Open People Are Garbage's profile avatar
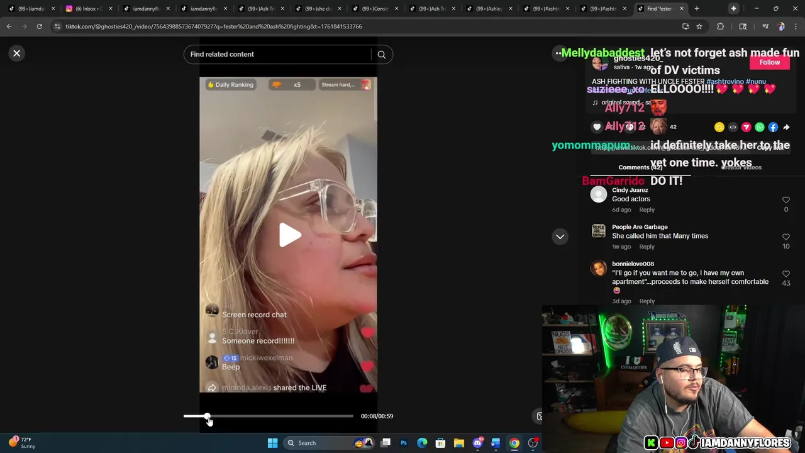Viewport: 805px width, 453px height. point(598,232)
